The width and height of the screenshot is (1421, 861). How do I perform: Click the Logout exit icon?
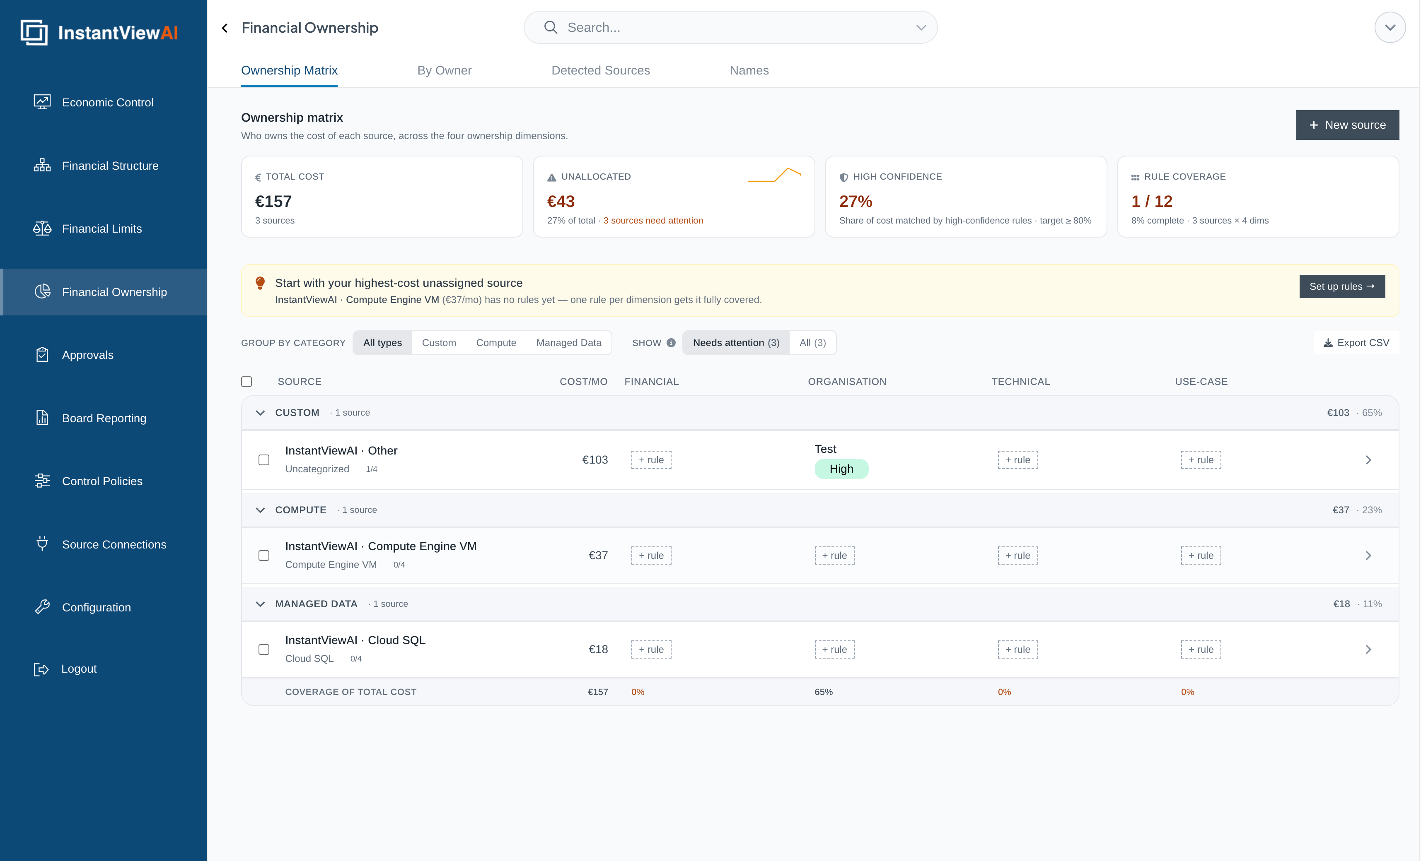[41, 669]
